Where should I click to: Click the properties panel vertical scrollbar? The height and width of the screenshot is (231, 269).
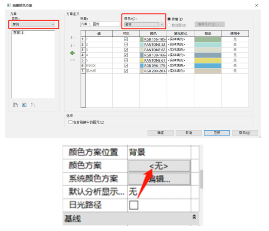pyautogui.click(x=202, y=179)
